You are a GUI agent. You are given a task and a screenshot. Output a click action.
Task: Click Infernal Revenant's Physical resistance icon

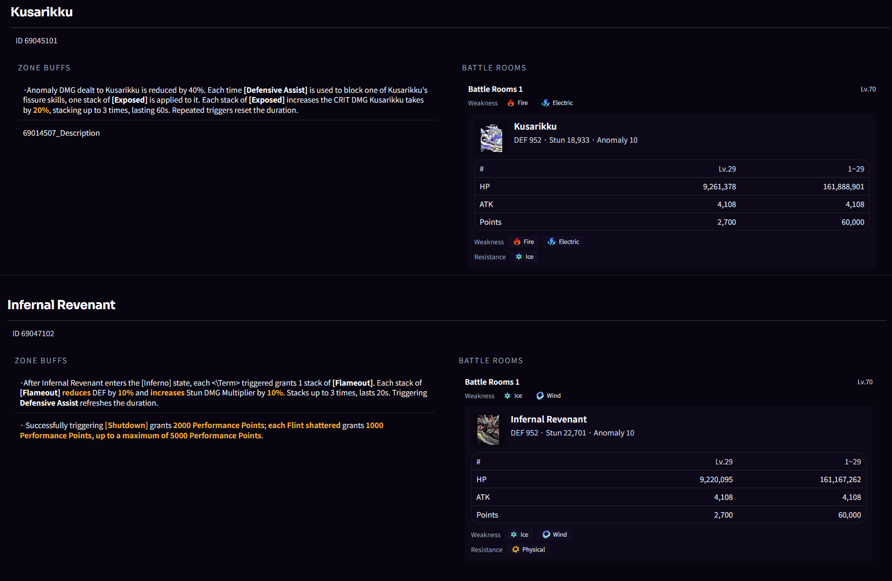click(x=515, y=550)
